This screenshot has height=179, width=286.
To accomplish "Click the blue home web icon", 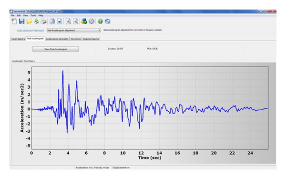I will 108,21.
